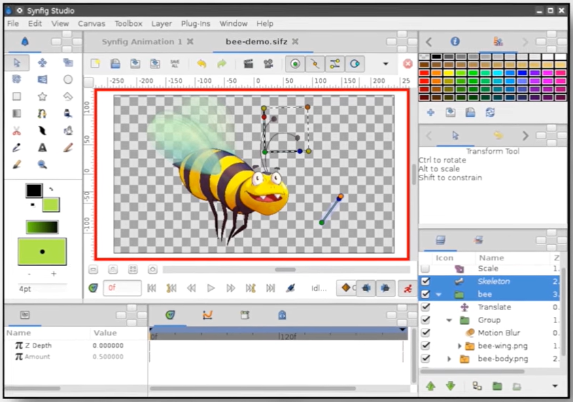573x402 pixels.
Task: Expand the bee-body.png layer
Action: click(449, 359)
